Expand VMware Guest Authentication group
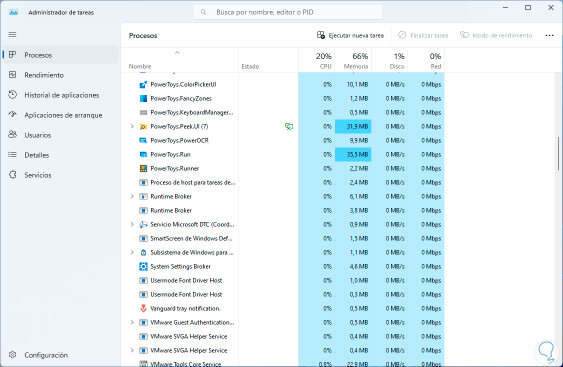Viewport: 563px width, 367px height. tap(132, 322)
